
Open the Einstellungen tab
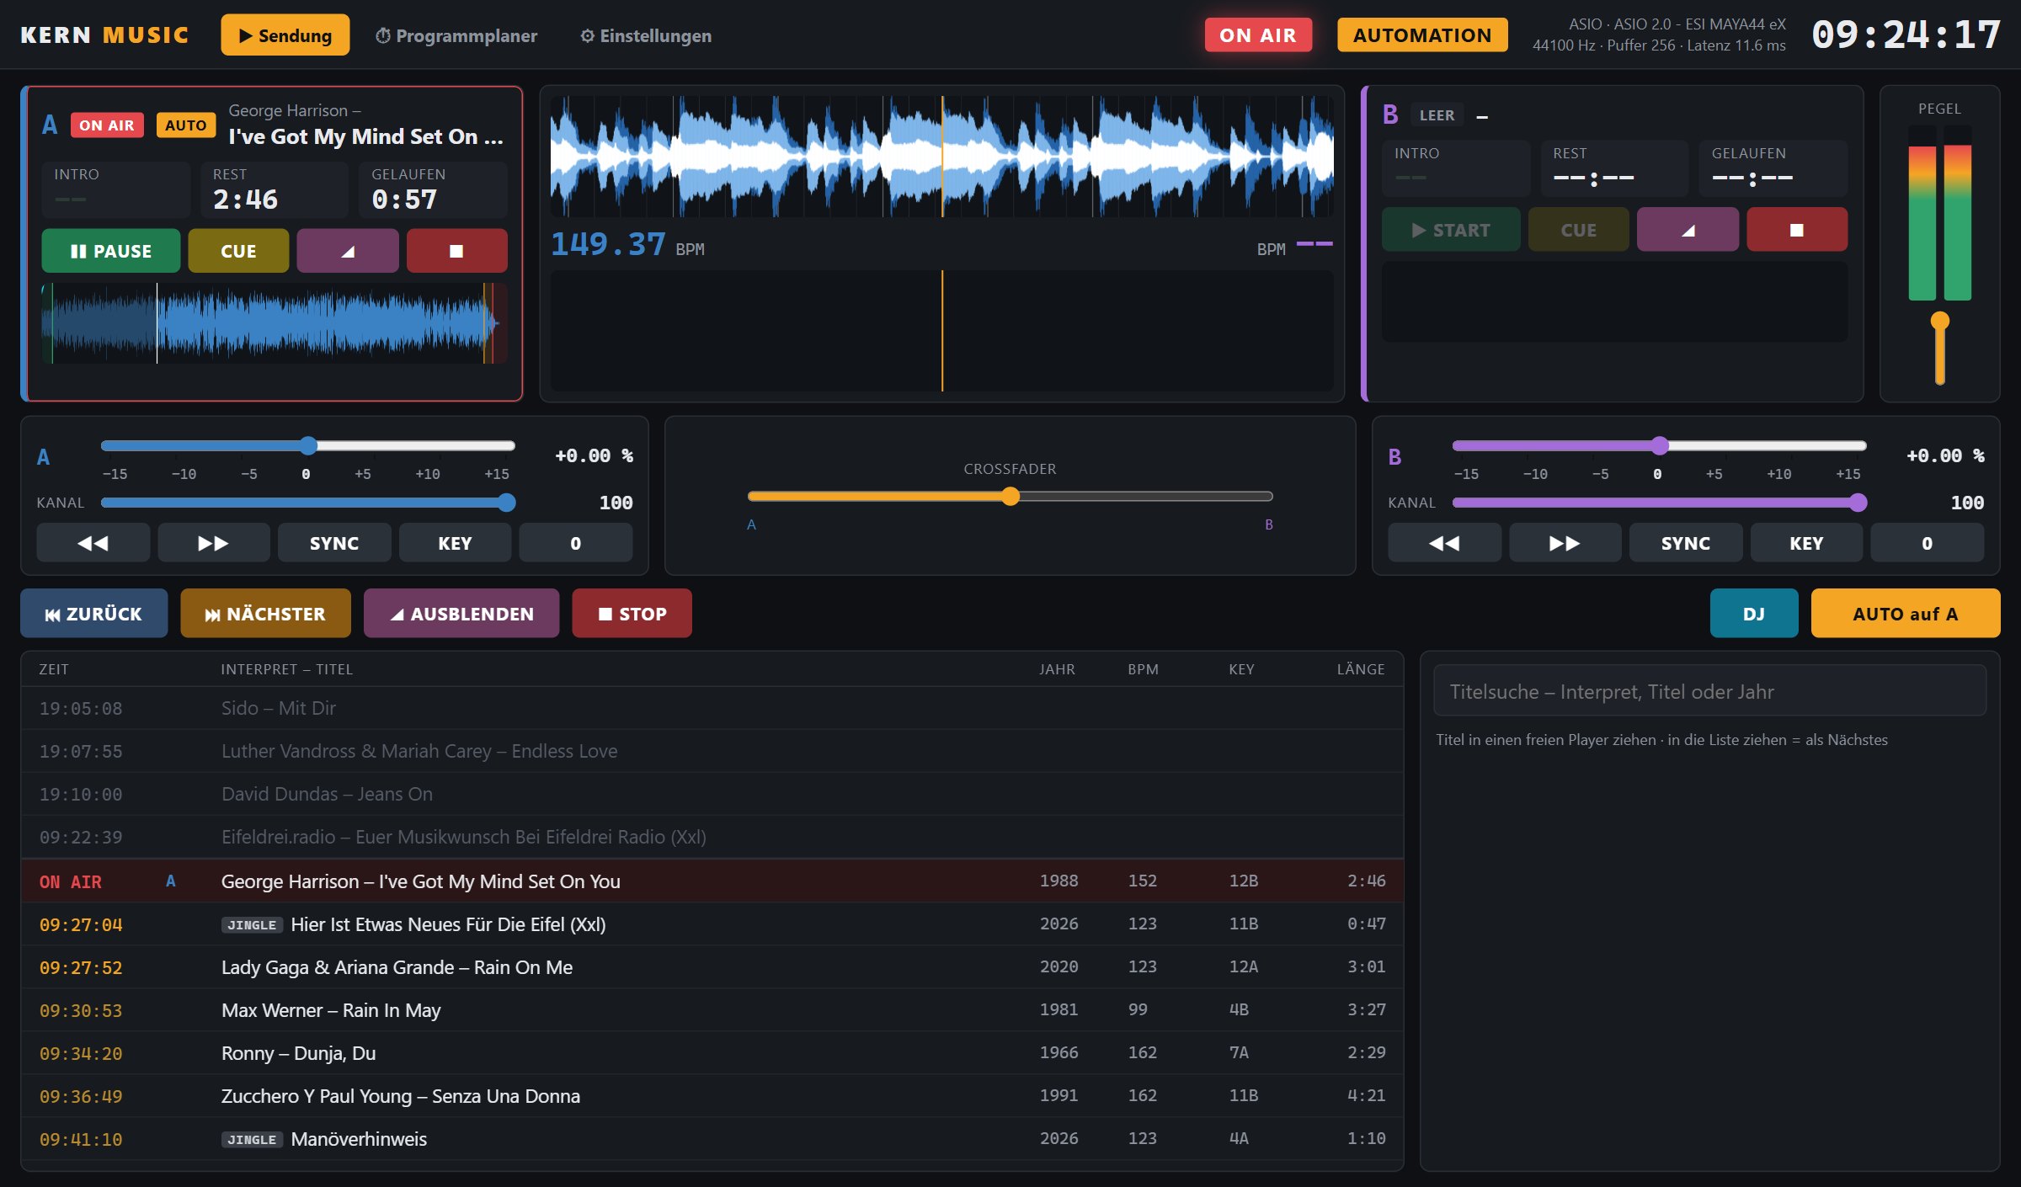pyautogui.click(x=646, y=35)
